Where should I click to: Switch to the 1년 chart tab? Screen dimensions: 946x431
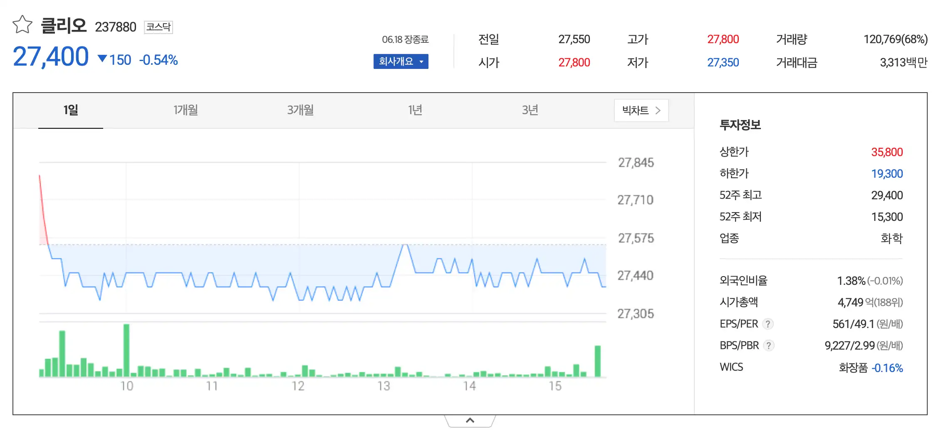(415, 110)
